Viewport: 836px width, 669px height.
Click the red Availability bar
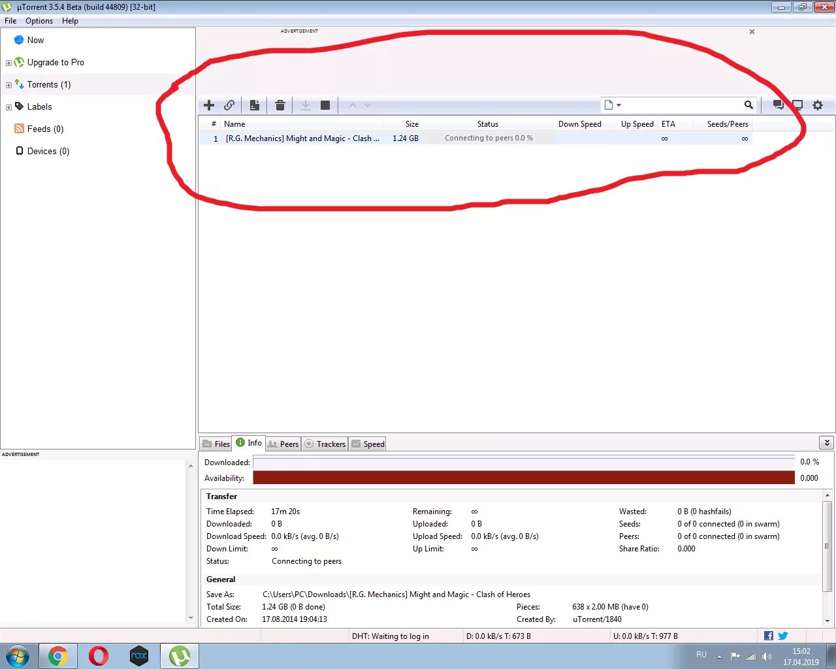[x=524, y=478]
